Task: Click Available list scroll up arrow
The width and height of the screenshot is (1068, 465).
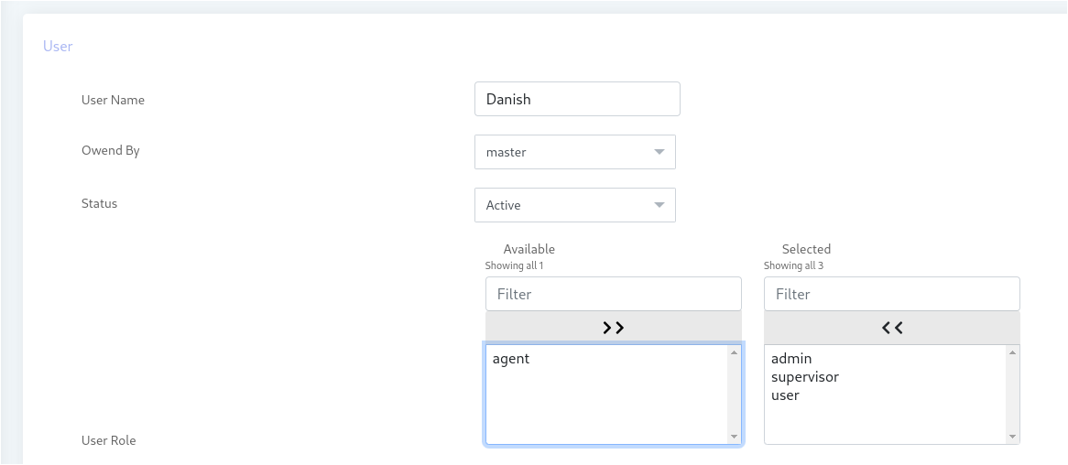Action: pos(734,352)
